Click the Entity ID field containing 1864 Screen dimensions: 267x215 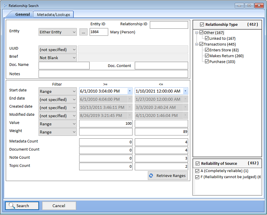[x=99, y=32]
